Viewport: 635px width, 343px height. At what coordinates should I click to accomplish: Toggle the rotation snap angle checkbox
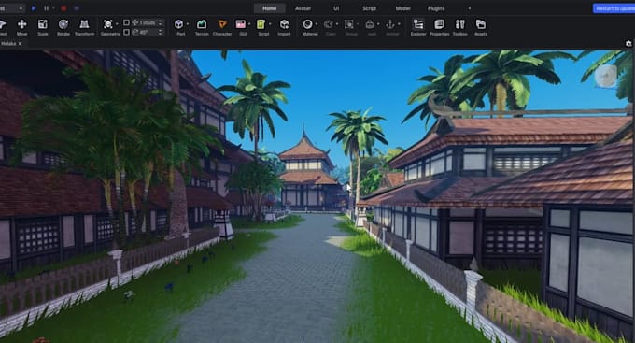126,32
